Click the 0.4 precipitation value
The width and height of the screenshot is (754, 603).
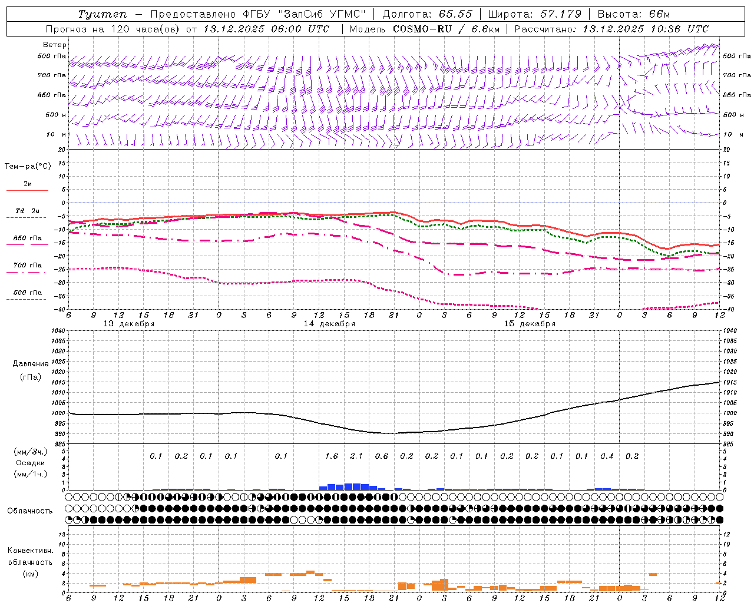coord(607,456)
